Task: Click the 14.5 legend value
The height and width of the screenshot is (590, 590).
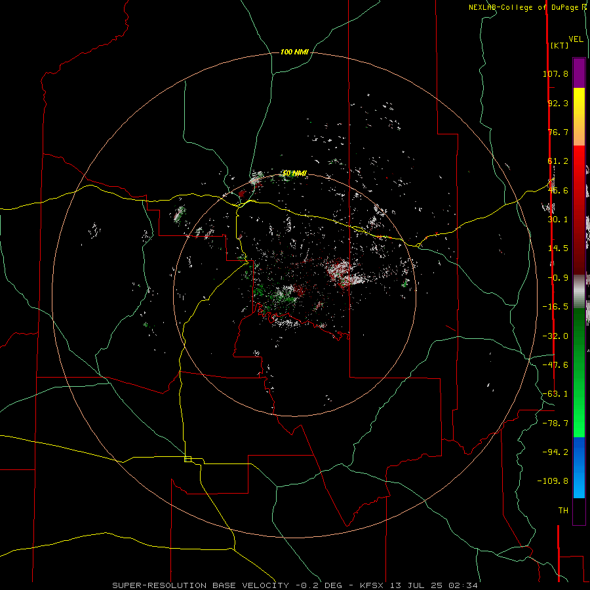Action: (x=558, y=248)
